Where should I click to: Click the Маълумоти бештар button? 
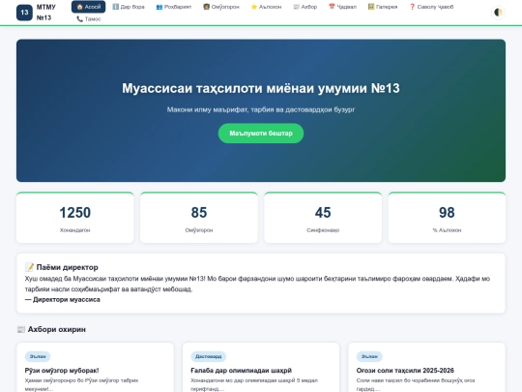[x=261, y=134]
